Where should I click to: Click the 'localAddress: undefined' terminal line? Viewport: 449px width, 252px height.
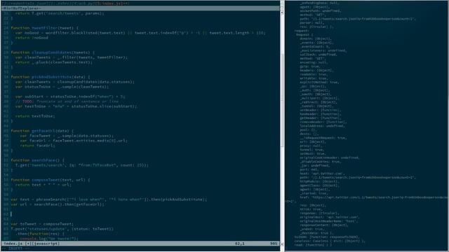pos(323,126)
